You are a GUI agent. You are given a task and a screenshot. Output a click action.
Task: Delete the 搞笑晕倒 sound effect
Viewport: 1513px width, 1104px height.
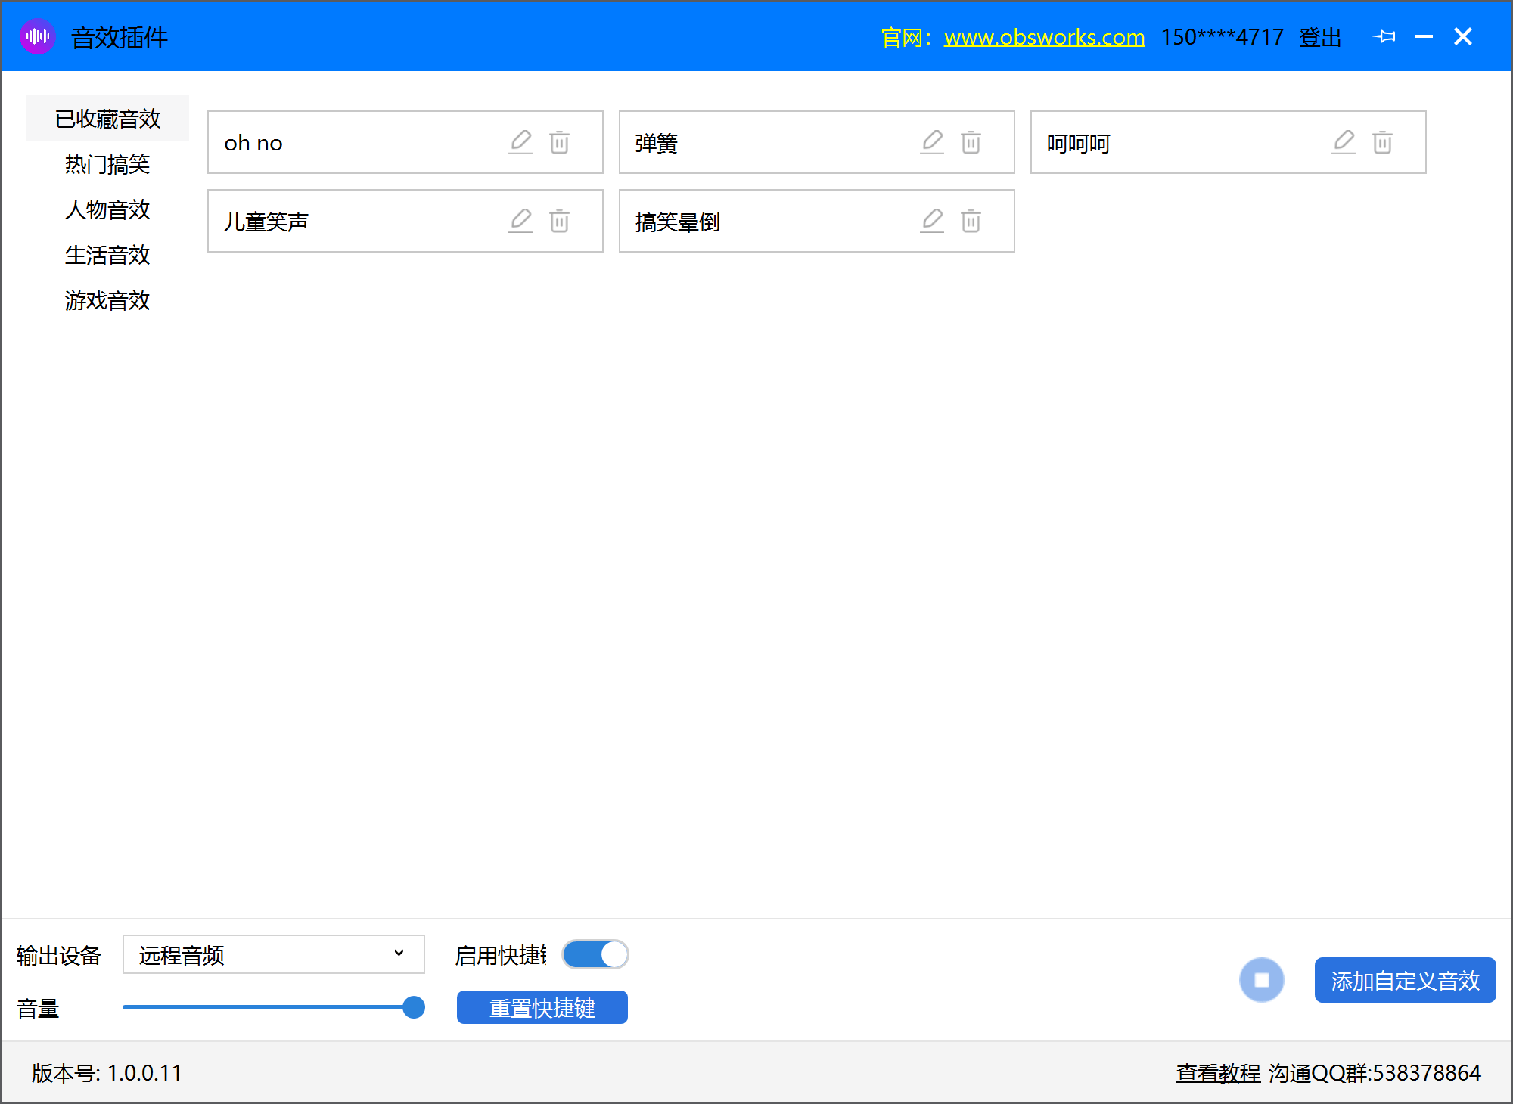pos(971,221)
